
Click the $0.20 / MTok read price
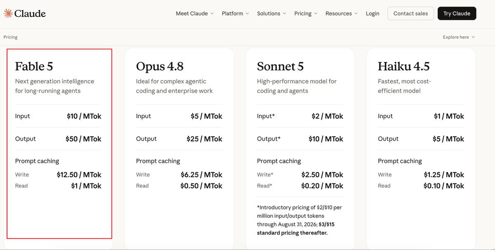coord(322,186)
